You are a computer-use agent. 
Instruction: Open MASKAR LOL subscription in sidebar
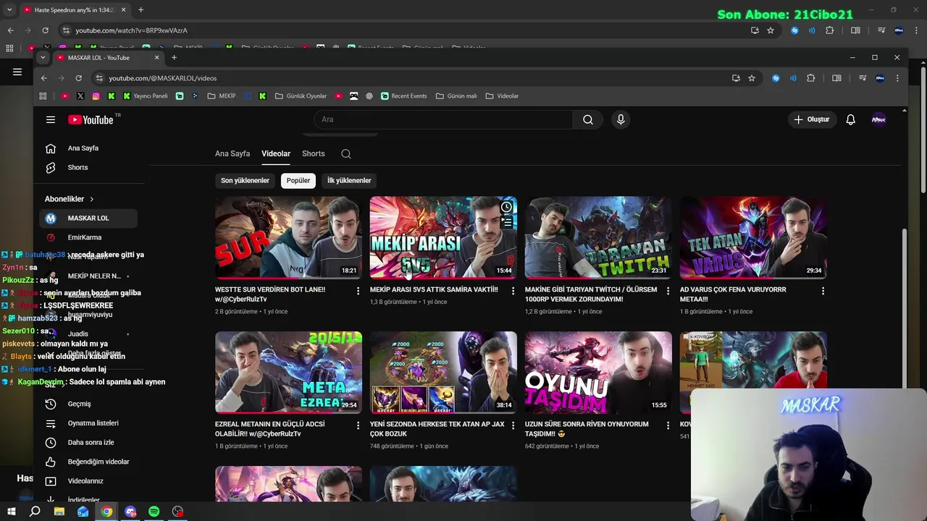coord(88,218)
